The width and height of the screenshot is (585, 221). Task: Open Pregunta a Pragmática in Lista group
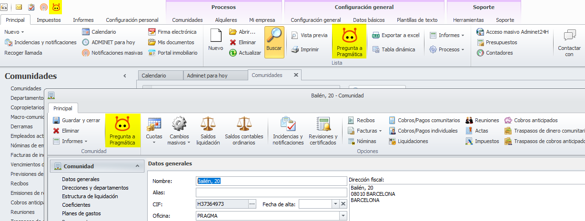(349, 42)
